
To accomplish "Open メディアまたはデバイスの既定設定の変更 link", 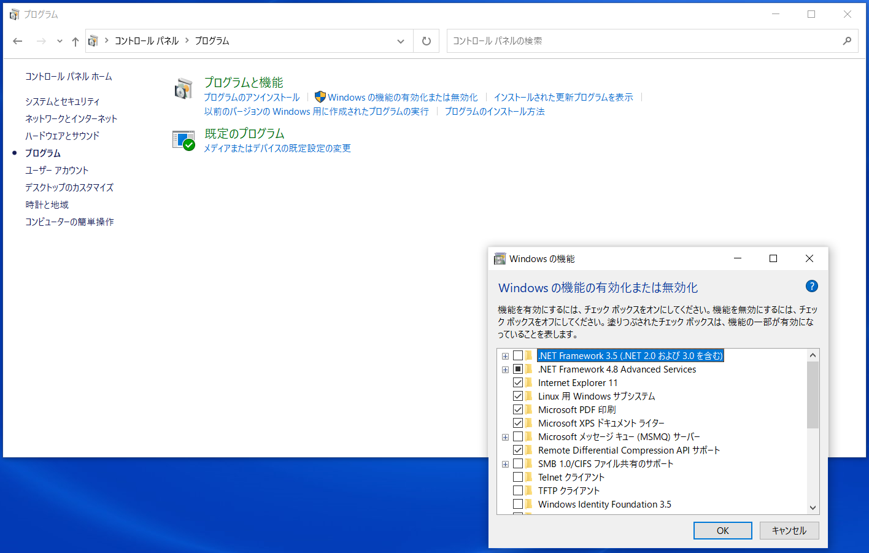I will pos(277,148).
